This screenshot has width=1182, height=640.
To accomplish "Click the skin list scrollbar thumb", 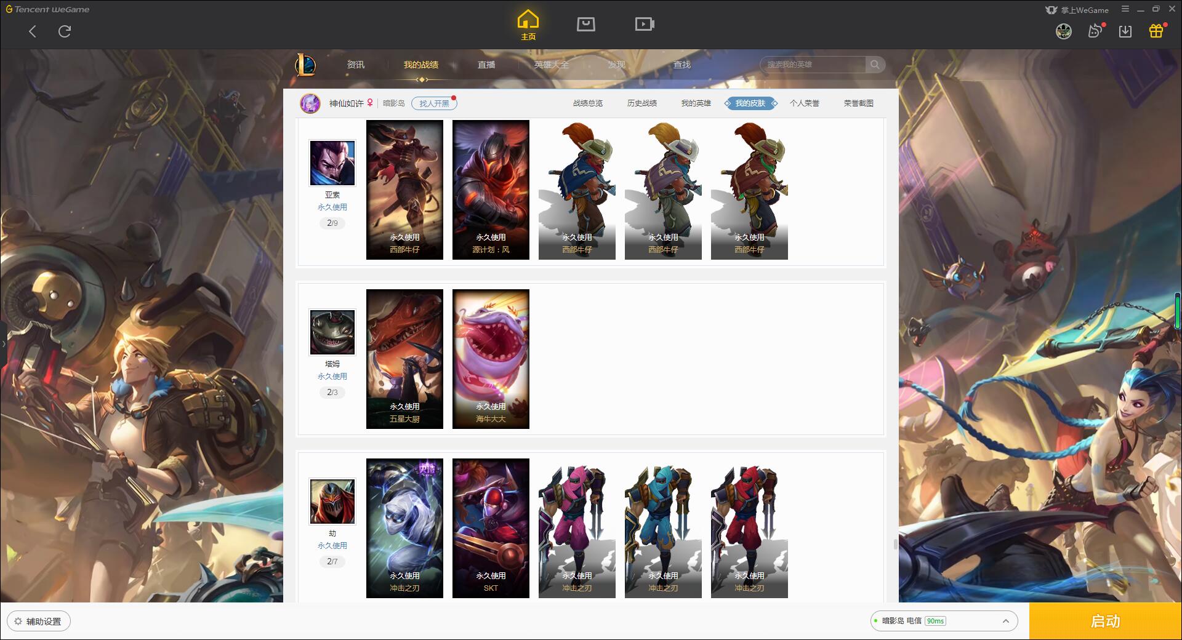I will coord(896,544).
